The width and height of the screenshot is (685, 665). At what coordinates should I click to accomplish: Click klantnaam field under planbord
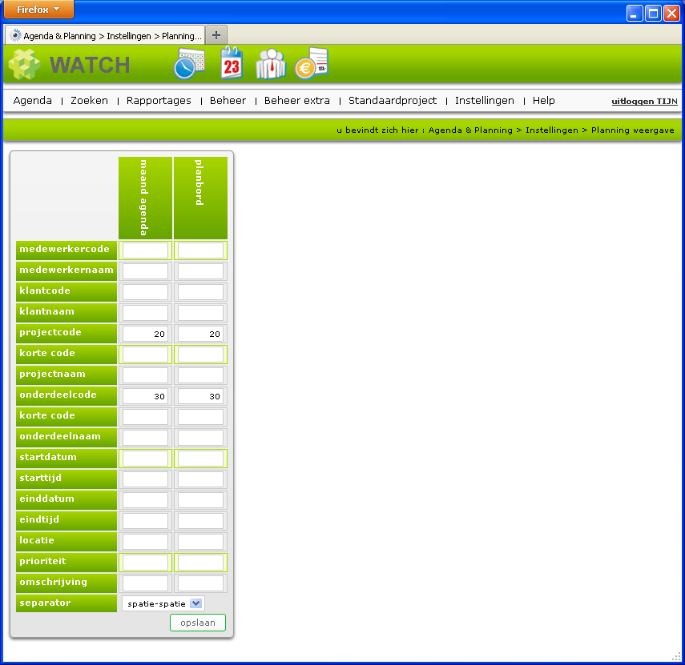[x=200, y=313]
